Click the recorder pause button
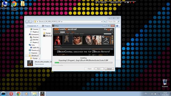The height and width of the screenshot is (96, 171). [131, 2]
